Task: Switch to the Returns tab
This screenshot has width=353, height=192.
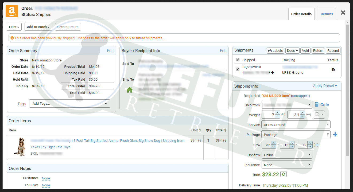Action: [327, 14]
